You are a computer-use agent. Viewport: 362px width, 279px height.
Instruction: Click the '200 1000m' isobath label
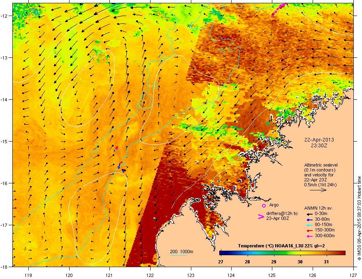coord(181,252)
